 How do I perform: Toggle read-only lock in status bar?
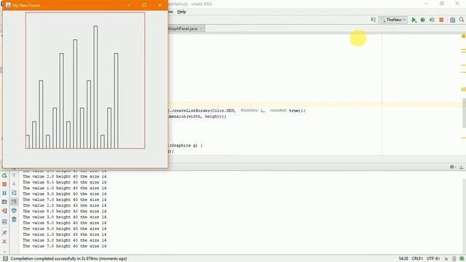pos(446,259)
